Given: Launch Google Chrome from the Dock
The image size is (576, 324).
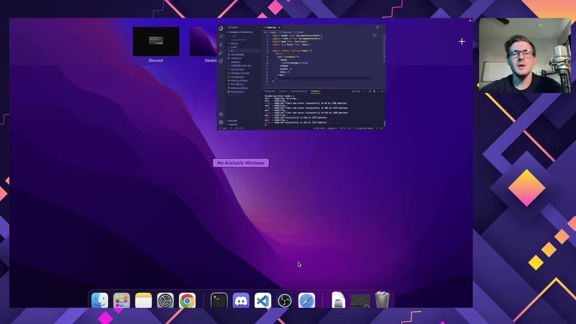Looking at the screenshot, I should [187, 301].
